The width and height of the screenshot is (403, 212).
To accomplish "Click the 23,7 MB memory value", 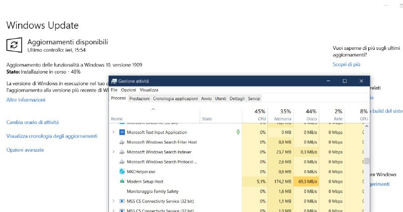I will (284, 152).
